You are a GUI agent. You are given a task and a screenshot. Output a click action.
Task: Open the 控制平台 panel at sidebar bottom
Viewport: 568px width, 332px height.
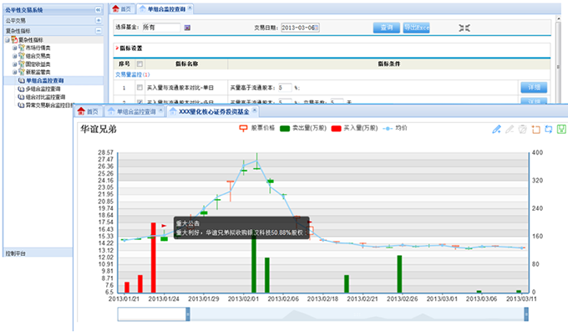pyautogui.click(x=38, y=253)
